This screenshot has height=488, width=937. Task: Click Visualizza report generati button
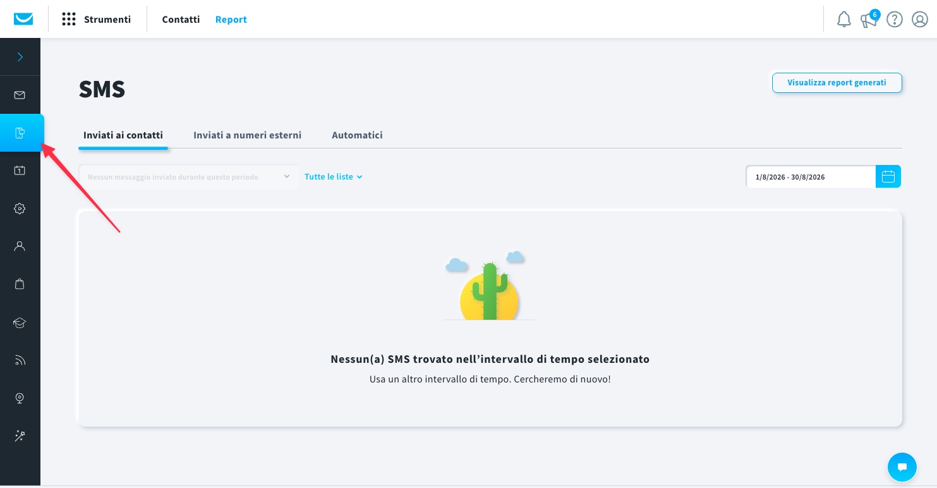click(x=837, y=83)
